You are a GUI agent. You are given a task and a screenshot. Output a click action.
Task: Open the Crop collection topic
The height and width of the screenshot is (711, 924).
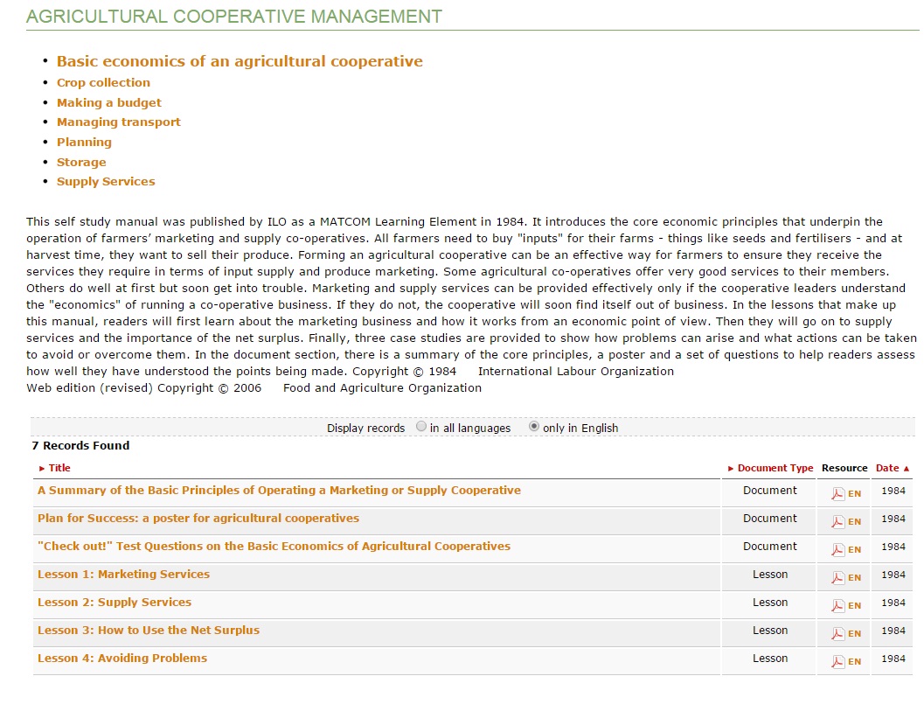tap(103, 82)
